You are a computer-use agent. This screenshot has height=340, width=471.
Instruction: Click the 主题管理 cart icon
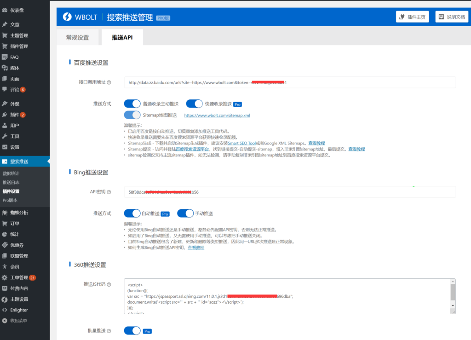coord(5,35)
